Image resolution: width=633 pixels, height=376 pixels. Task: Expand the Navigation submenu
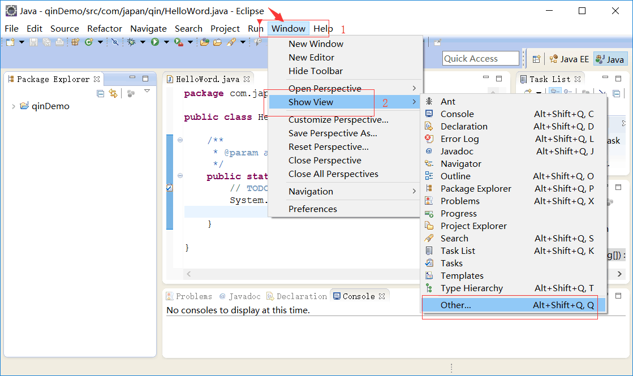345,192
